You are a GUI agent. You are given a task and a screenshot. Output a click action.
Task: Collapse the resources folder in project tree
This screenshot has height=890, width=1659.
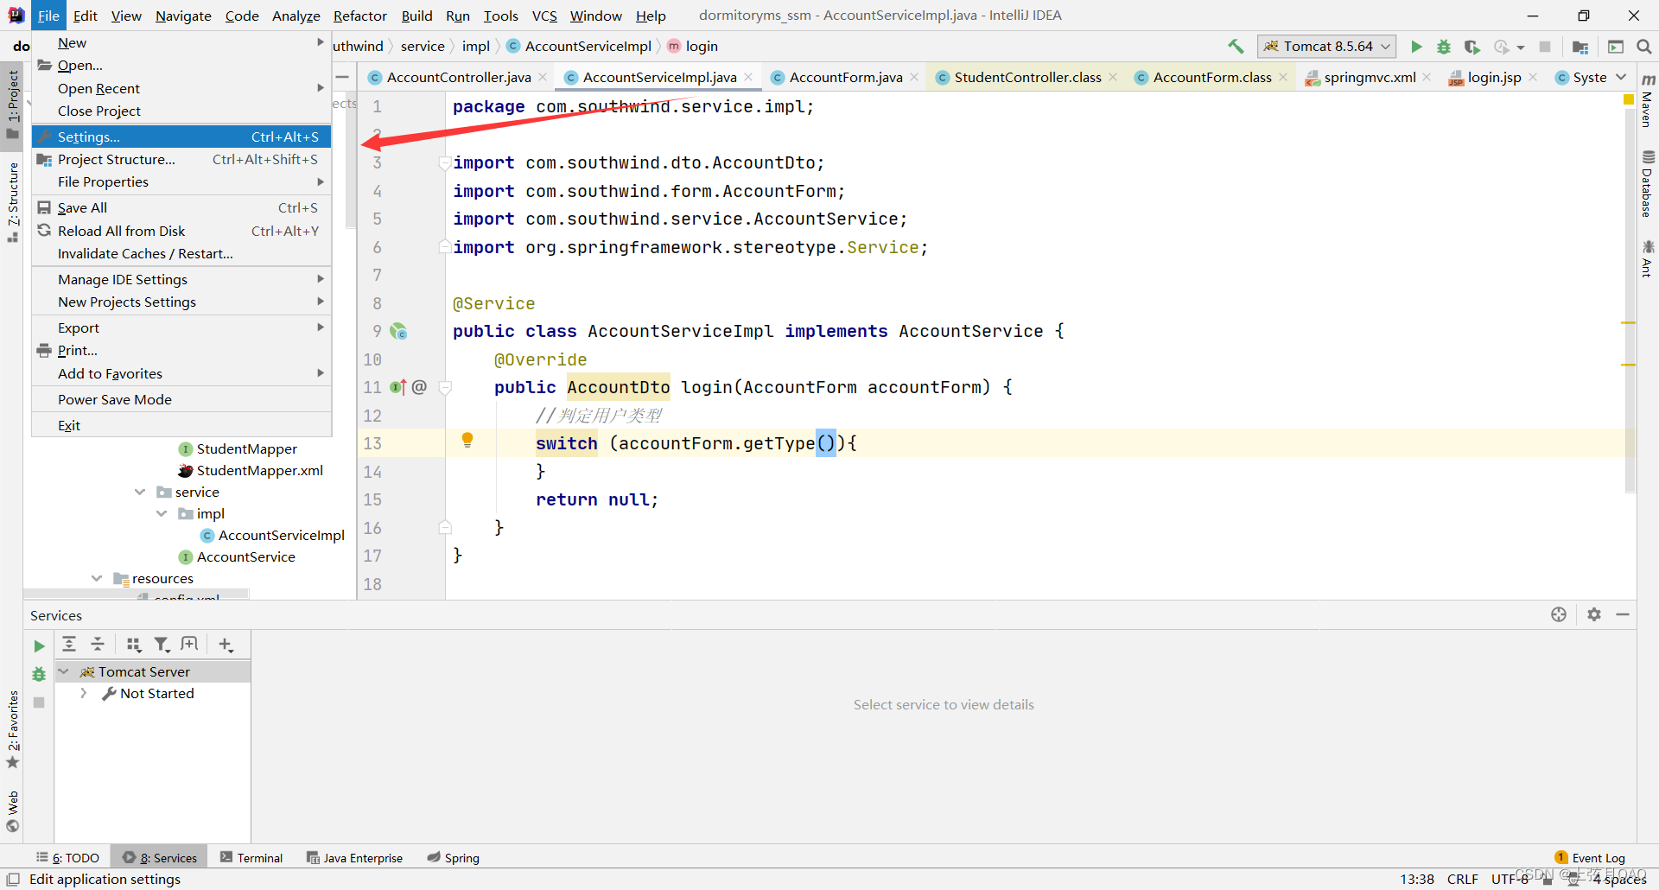pyautogui.click(x=97, y=578)
